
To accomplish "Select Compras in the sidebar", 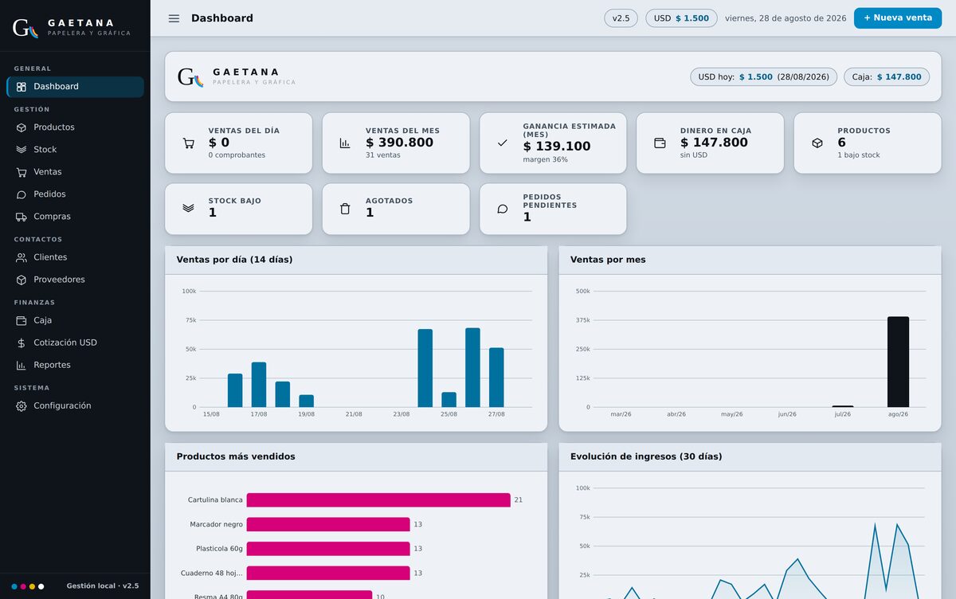I will pos(75,217).
